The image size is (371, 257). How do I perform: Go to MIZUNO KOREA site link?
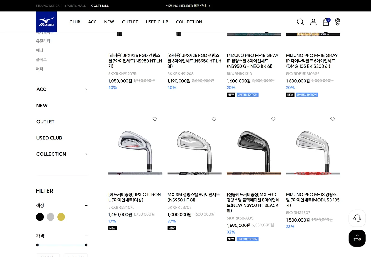point(48,6)
